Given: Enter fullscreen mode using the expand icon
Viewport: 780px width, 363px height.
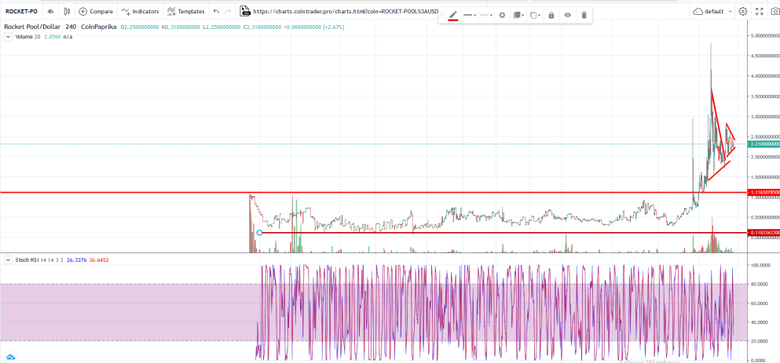Looking at the screenshot, I should 759,12.
